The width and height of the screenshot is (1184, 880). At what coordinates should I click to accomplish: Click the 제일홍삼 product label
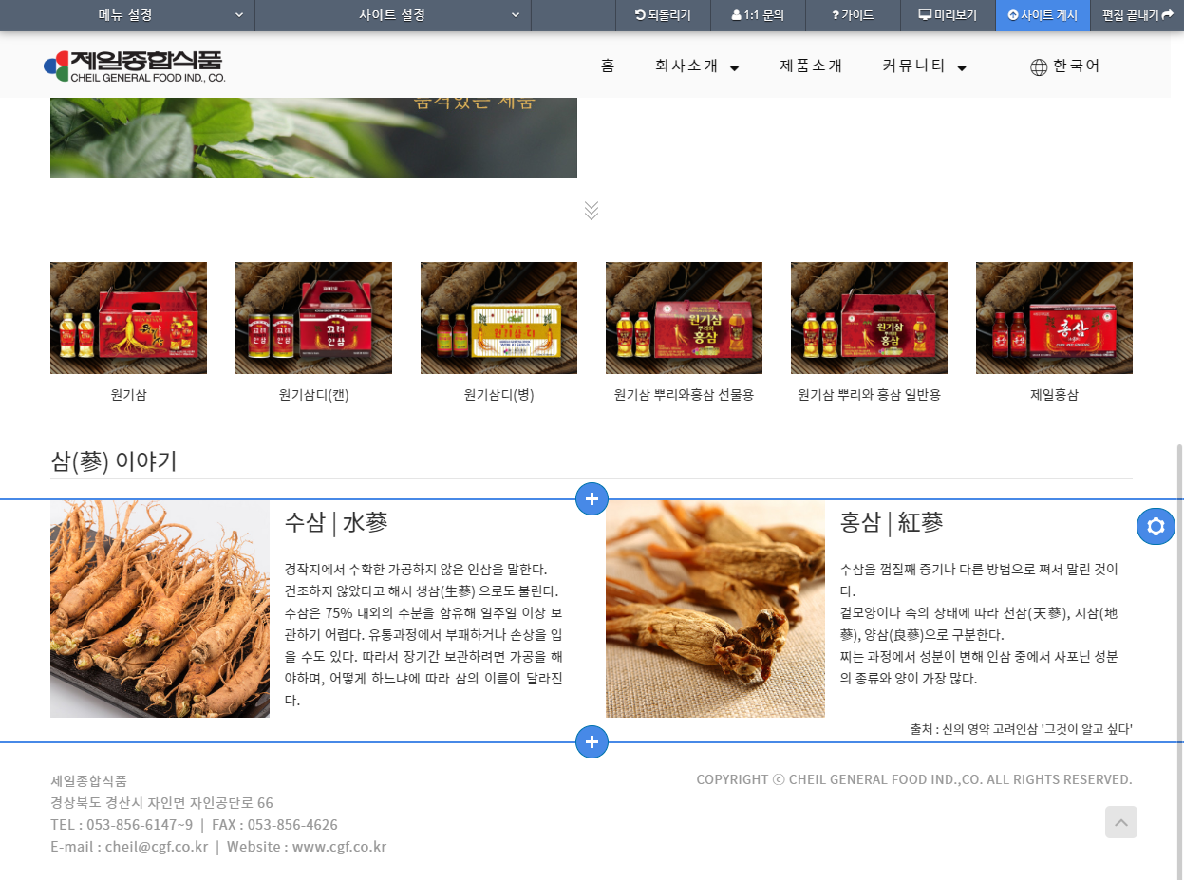tap(1054, 395)
